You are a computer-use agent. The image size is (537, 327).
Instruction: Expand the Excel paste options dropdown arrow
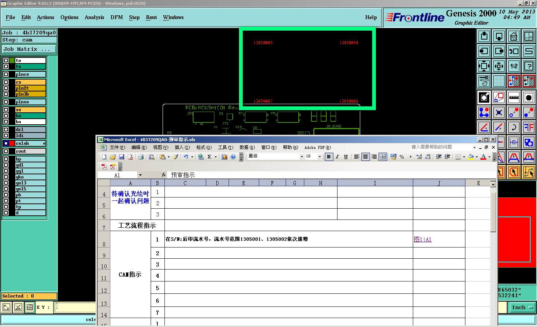click(x=169, y=157)
